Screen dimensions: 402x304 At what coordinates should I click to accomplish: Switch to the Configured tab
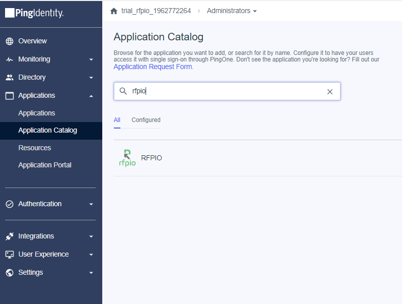[146, 120]
